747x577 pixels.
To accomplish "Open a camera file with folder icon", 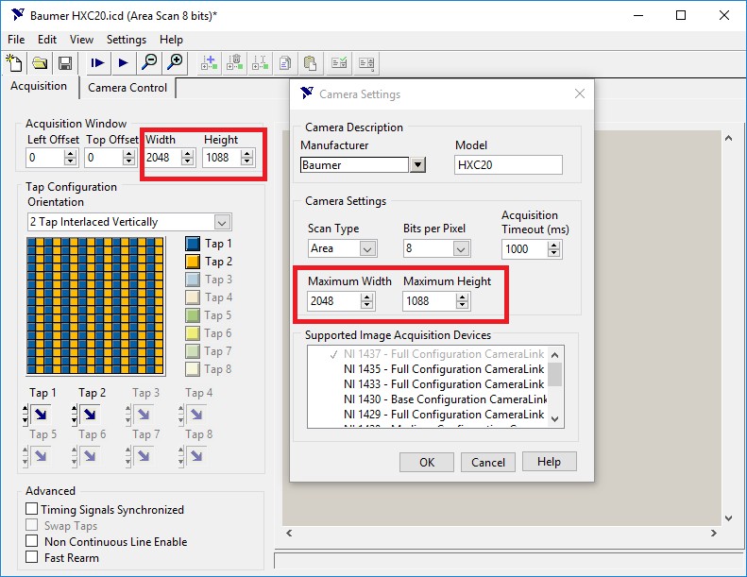I will coord(40,63).
